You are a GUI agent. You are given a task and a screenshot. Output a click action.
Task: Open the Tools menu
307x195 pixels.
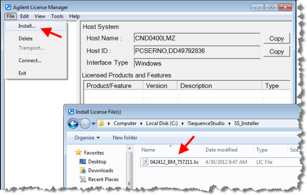click(x=57, y=16)
